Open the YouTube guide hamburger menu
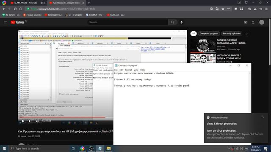The width and height of the screenshot is (271, 152). (6, 22)
